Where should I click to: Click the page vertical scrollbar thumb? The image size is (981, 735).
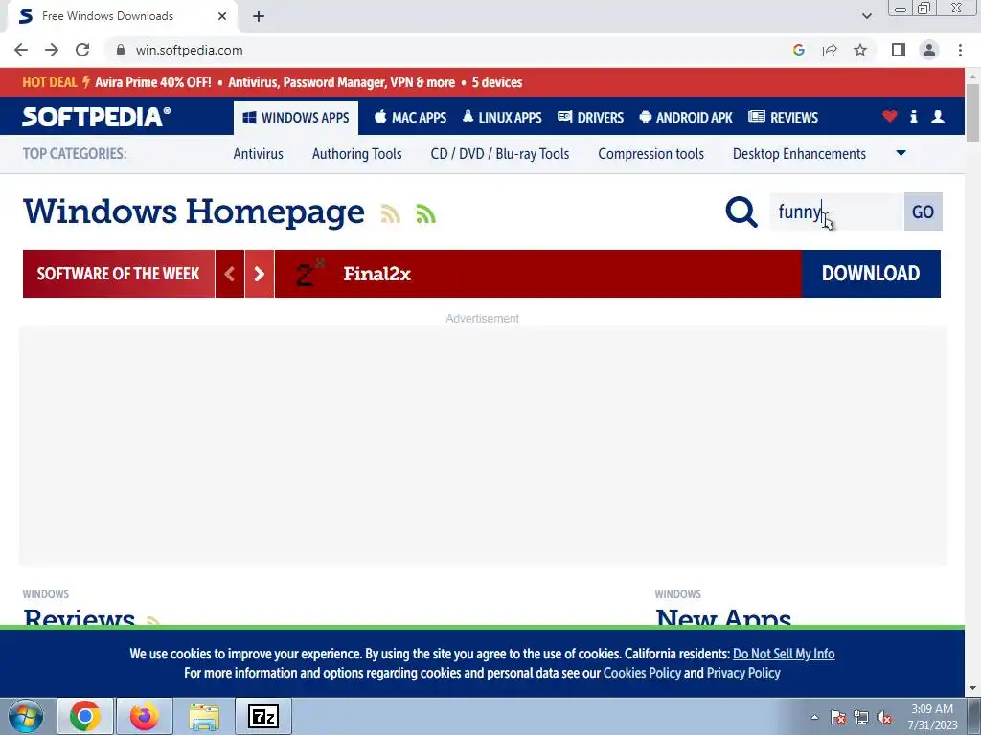[972, 113]
